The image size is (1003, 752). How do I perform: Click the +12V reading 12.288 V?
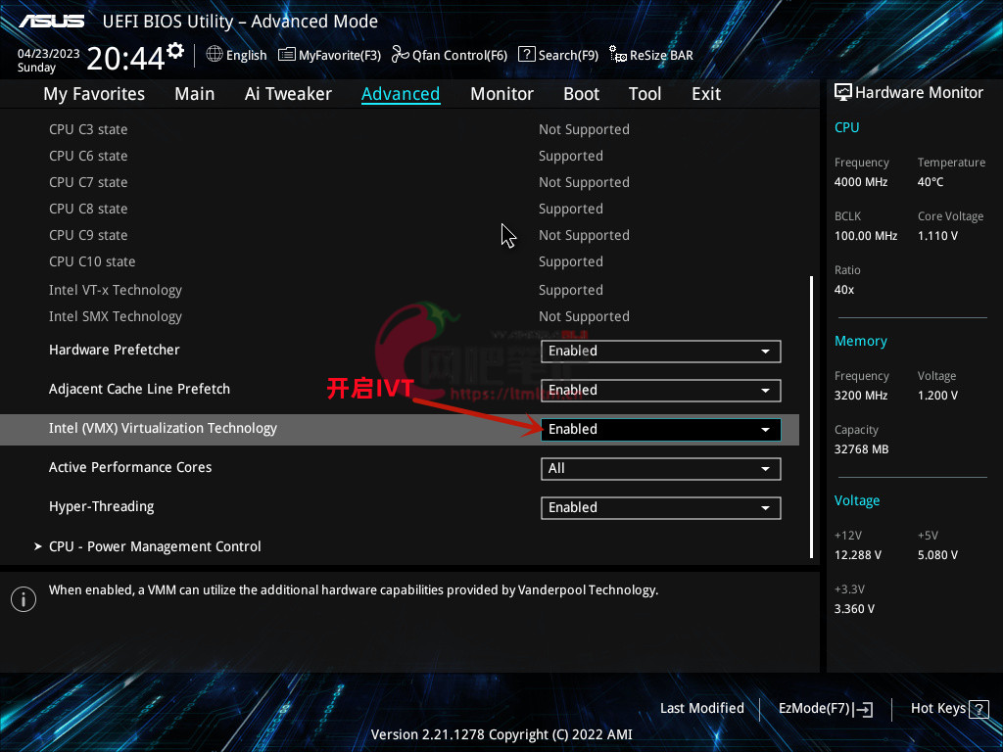click(x=858, y=555)
